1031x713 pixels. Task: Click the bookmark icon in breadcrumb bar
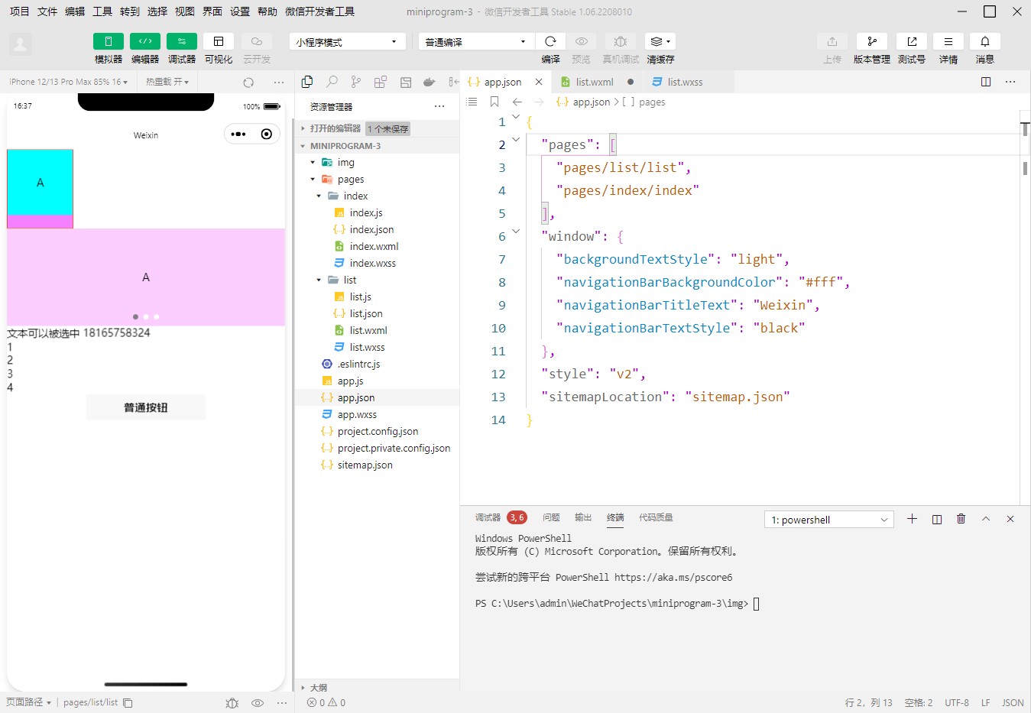coord(494,102)
